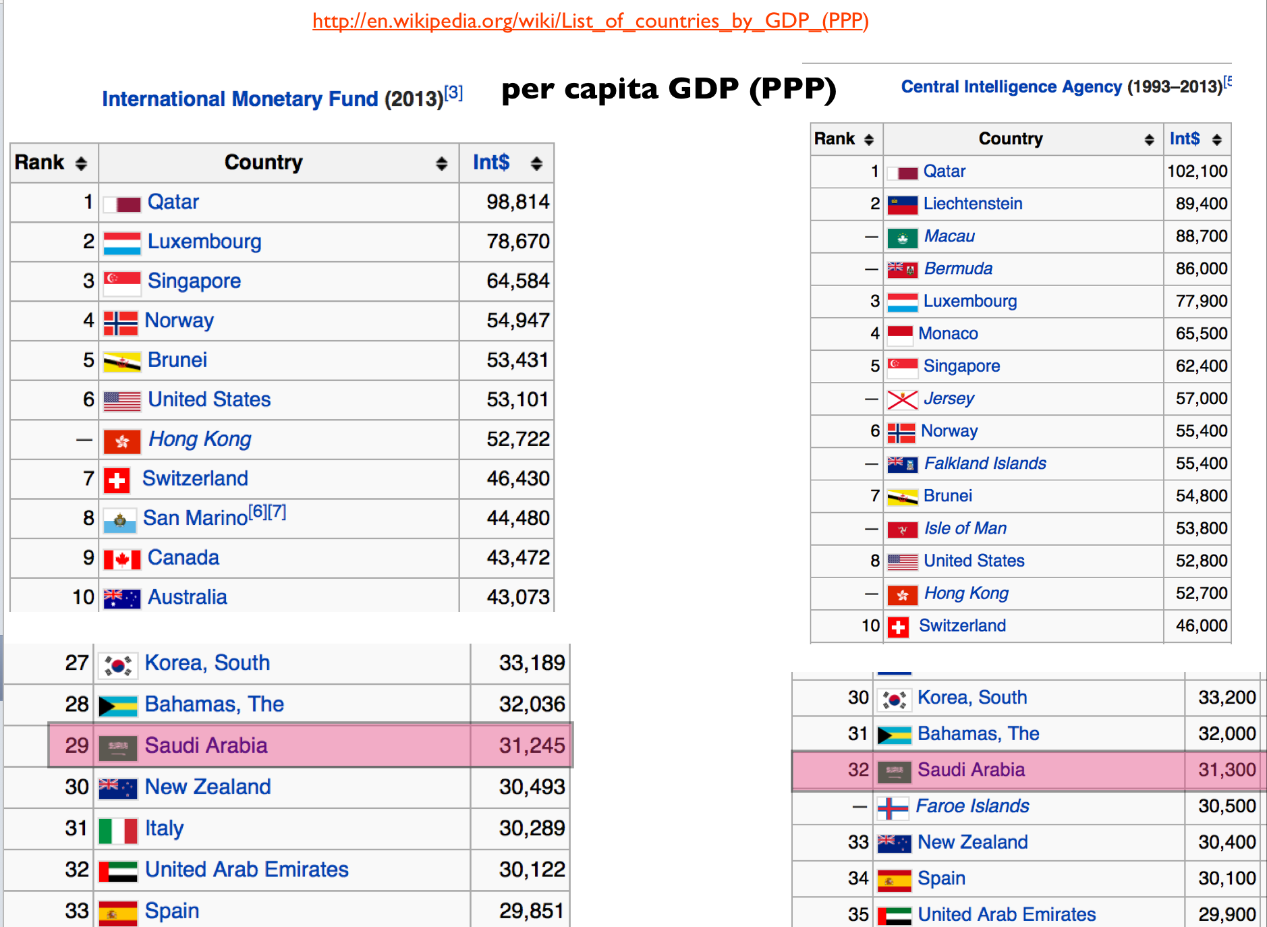Click New Zealand flag in CIA table

[895, 843]
